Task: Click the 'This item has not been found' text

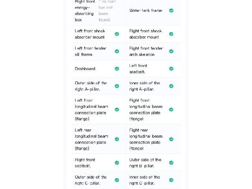Action: (x=107, y=11)
